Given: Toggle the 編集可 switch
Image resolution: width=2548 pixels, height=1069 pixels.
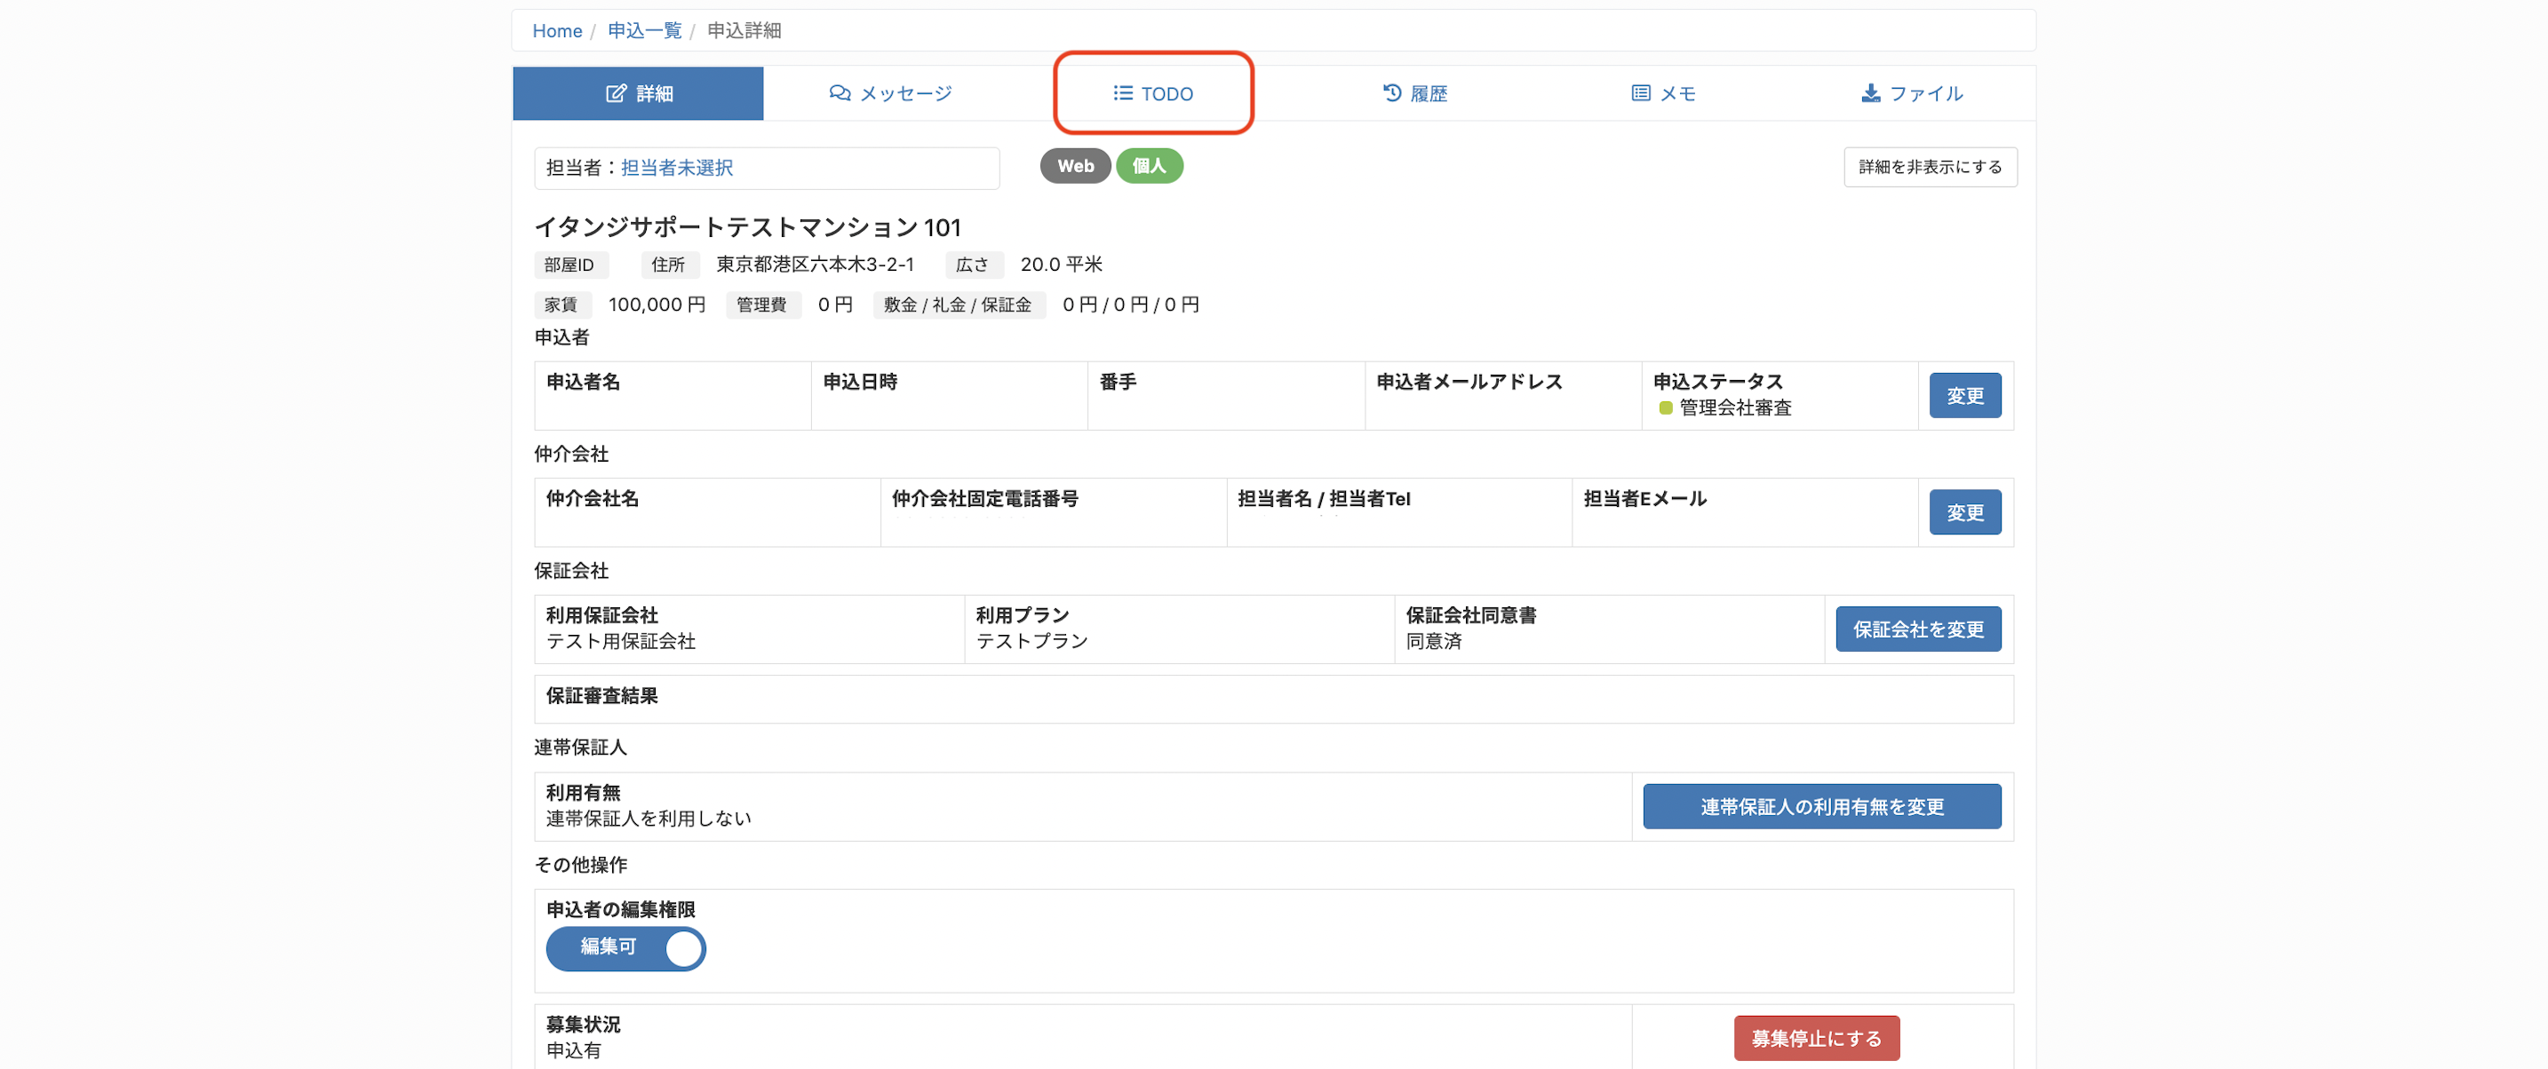Looking at the screenshot, I should coord(625,948).
